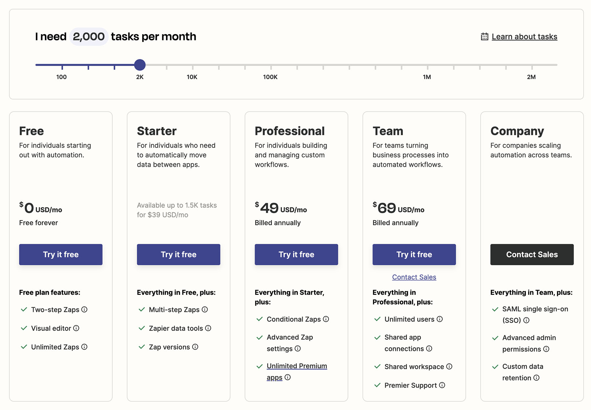Click Try it free on the Professional plan

click(x=296, y=254)
